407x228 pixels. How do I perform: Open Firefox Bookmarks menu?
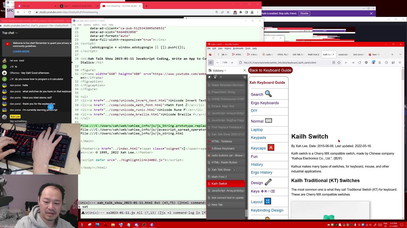click(x=238, y=48)
